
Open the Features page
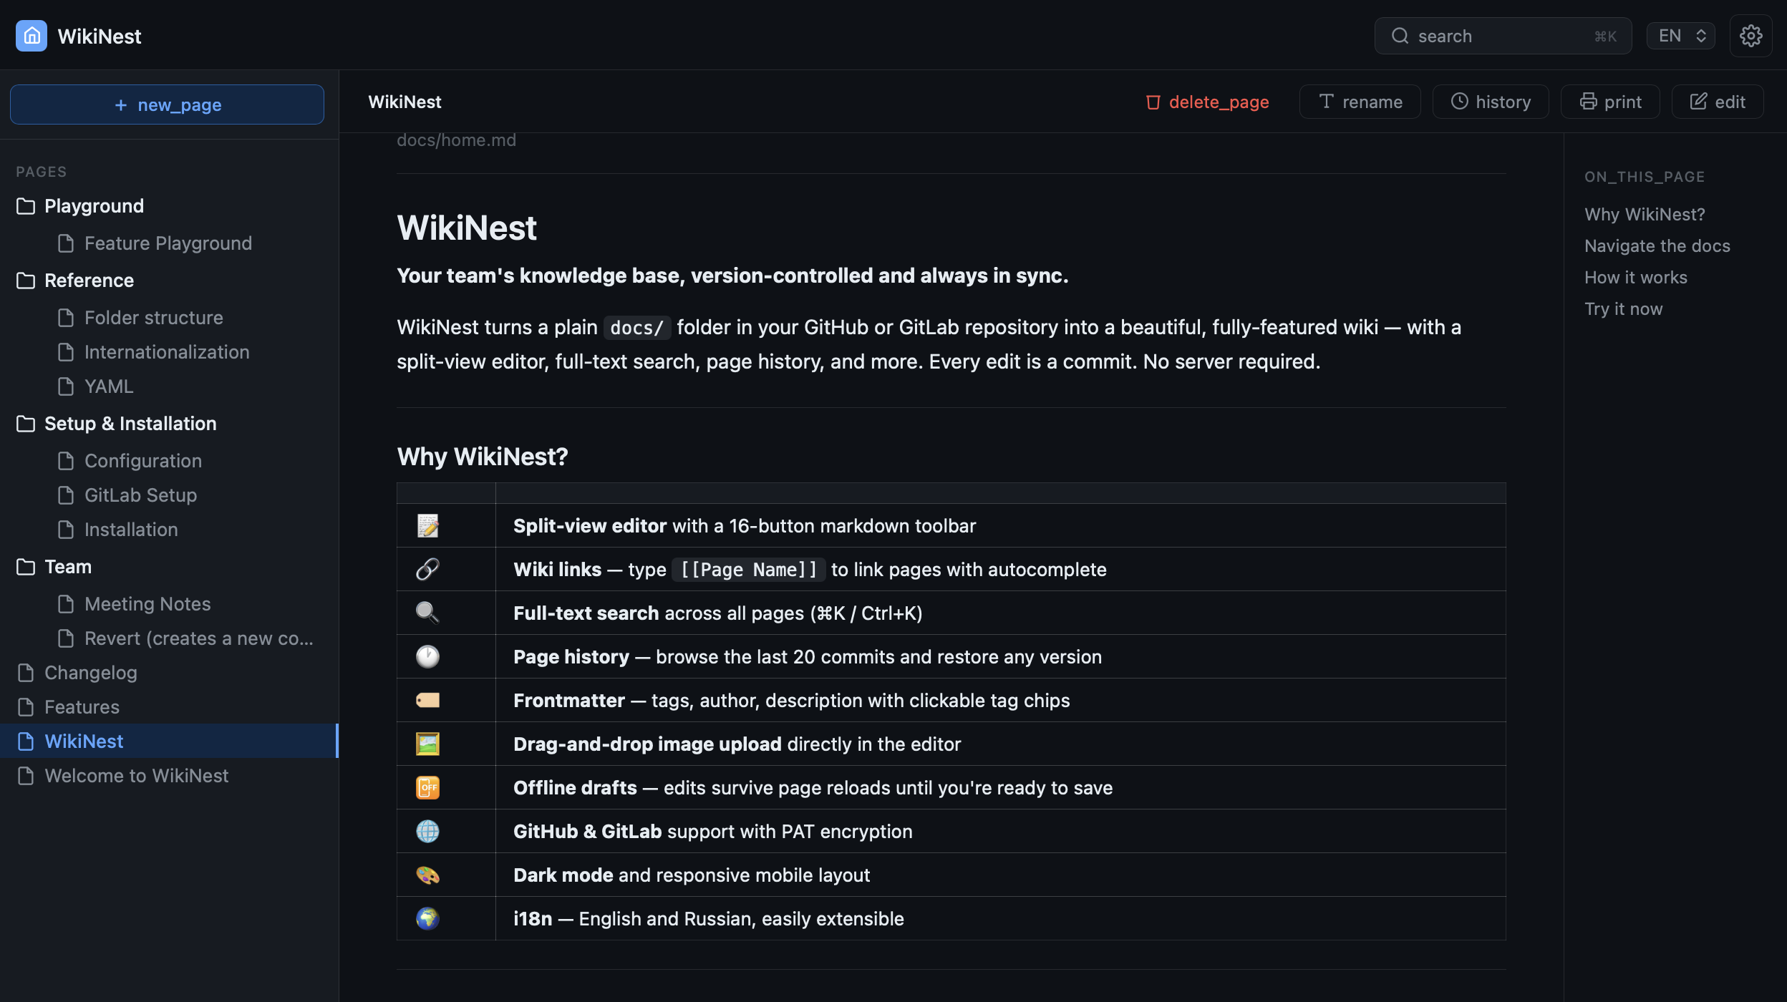pyautogui.click(x=169, y=707)
